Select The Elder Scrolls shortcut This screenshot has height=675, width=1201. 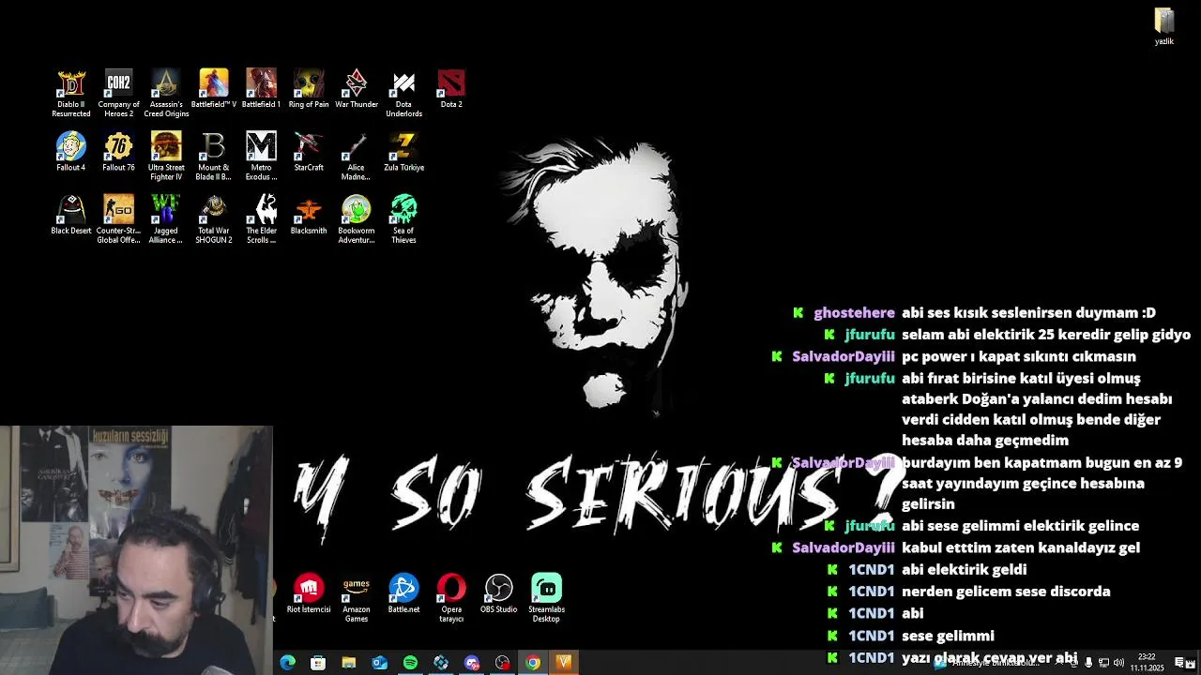click(261, 218)
